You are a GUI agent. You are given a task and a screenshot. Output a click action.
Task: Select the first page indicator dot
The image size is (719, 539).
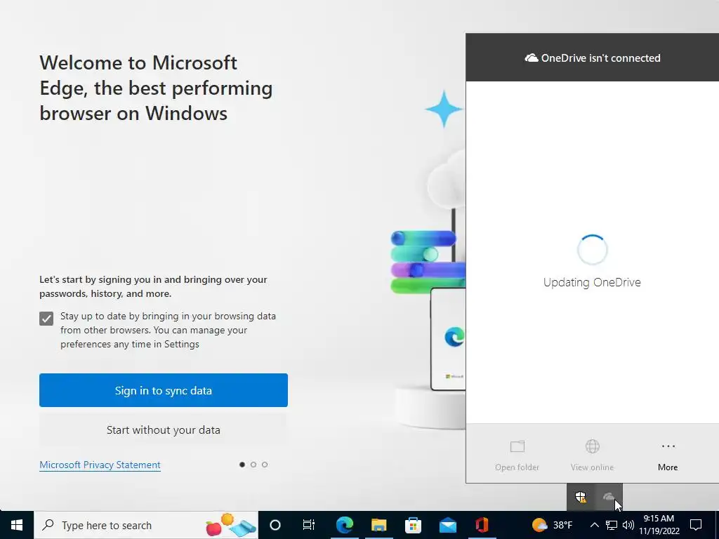242,465
